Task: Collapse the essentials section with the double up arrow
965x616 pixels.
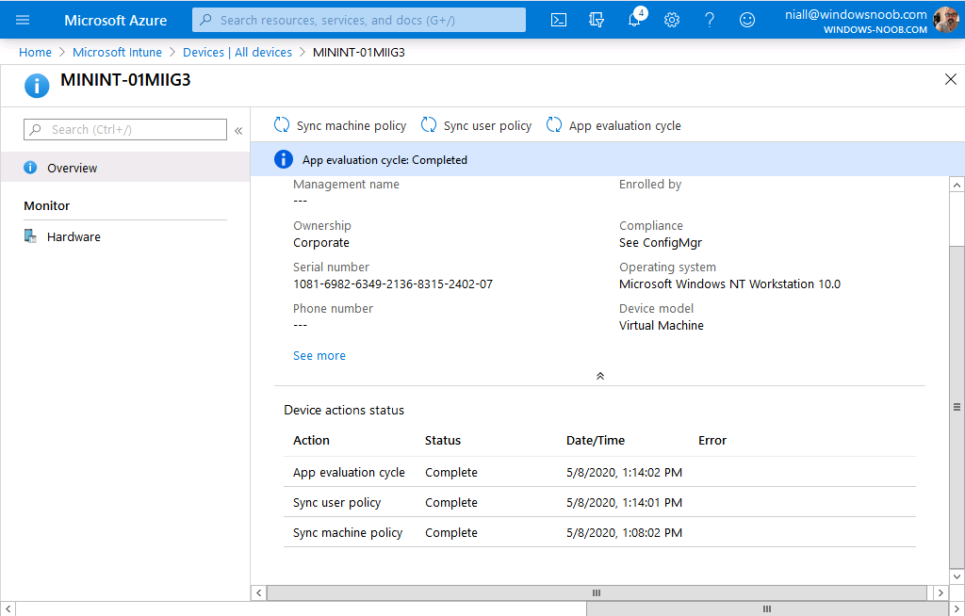Action: point(600,376)
